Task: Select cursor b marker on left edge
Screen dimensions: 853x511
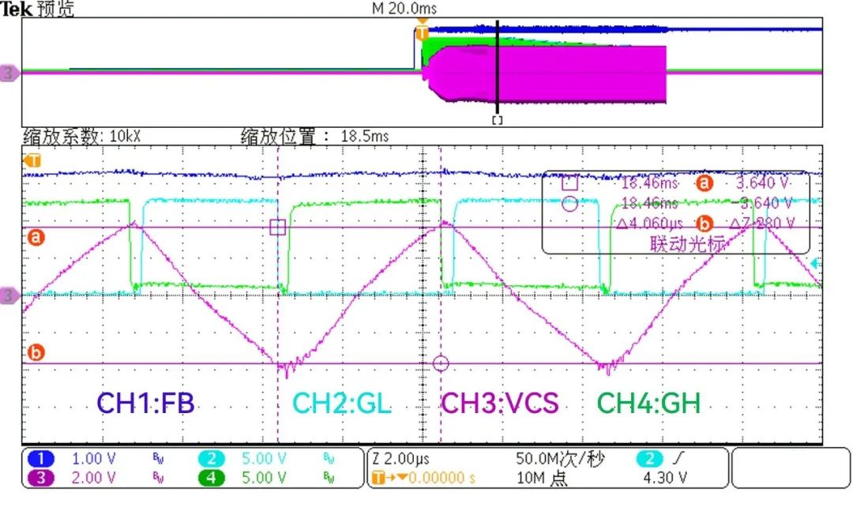Action: [x=36, y=352]
